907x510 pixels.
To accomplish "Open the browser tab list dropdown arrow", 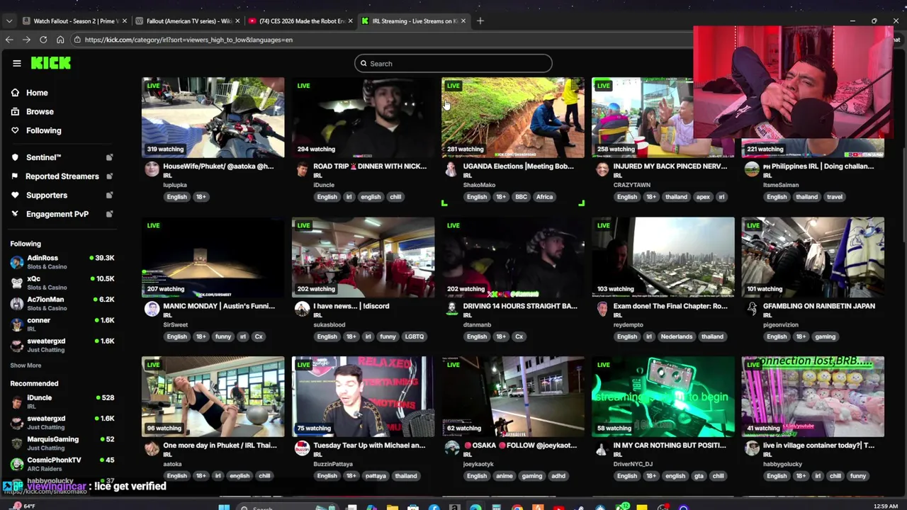I will (x=9, y=21).
